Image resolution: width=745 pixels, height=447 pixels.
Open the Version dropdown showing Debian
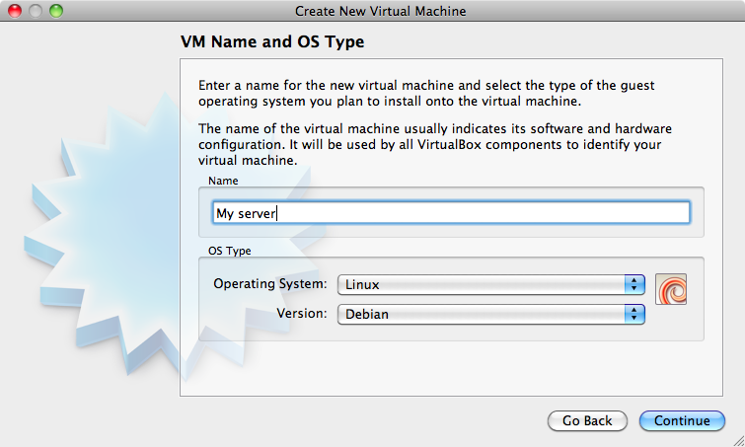[482, 314]
